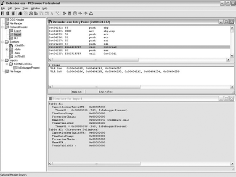Select the mov ebp,esp instruction line
This screenshot has width=236, height=177.
[x=139, y=31]
